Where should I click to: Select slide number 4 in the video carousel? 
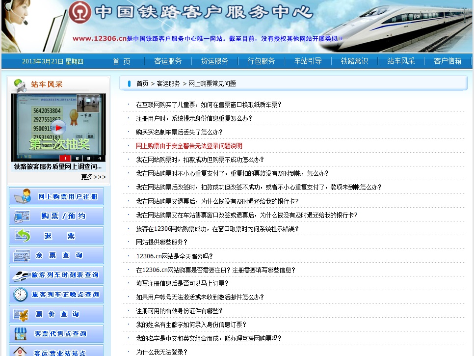[x=100, y=158]
